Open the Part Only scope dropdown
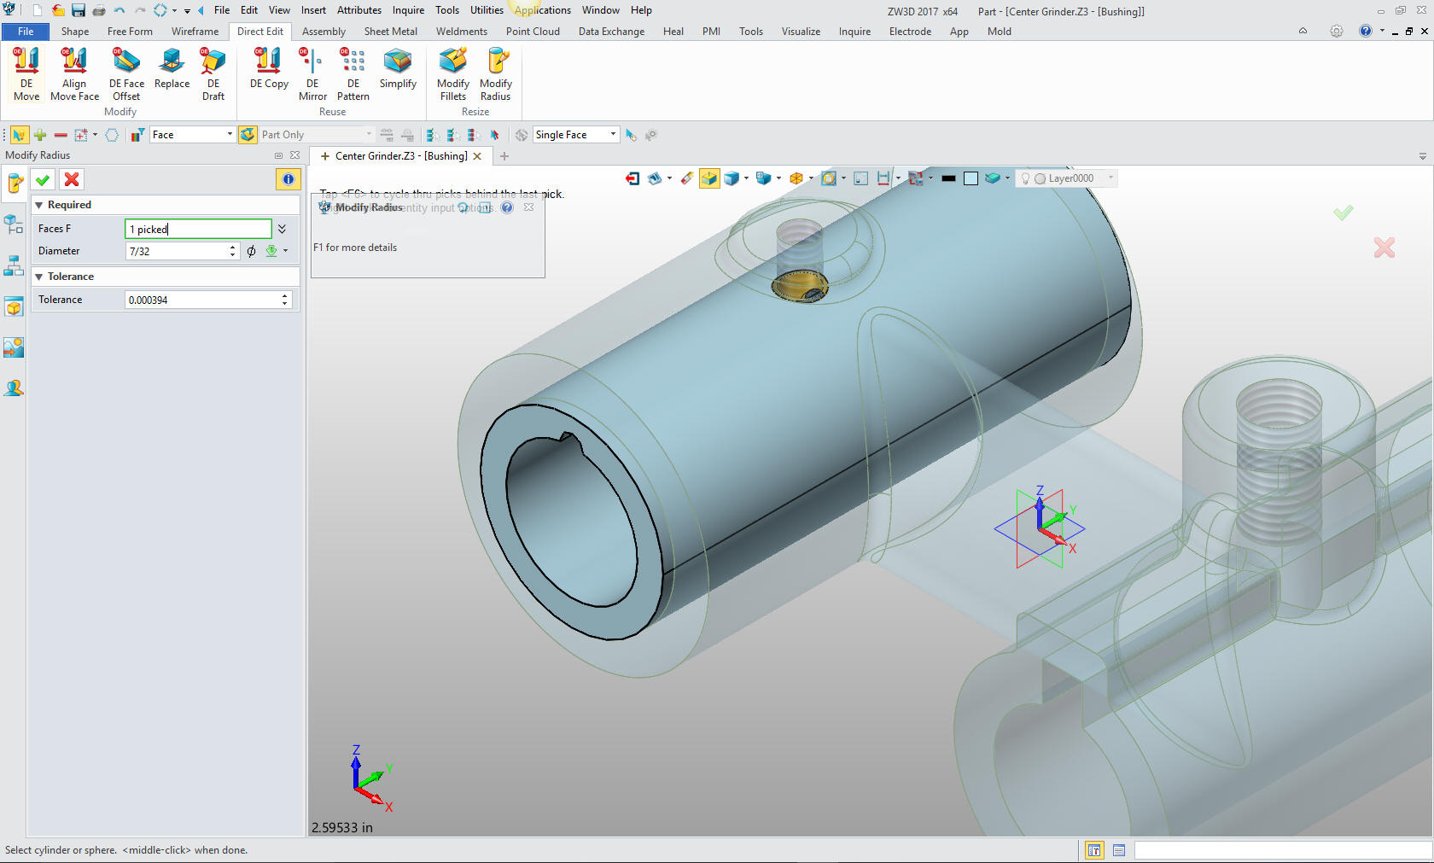Screen dimensions: 1434x863 369,134
